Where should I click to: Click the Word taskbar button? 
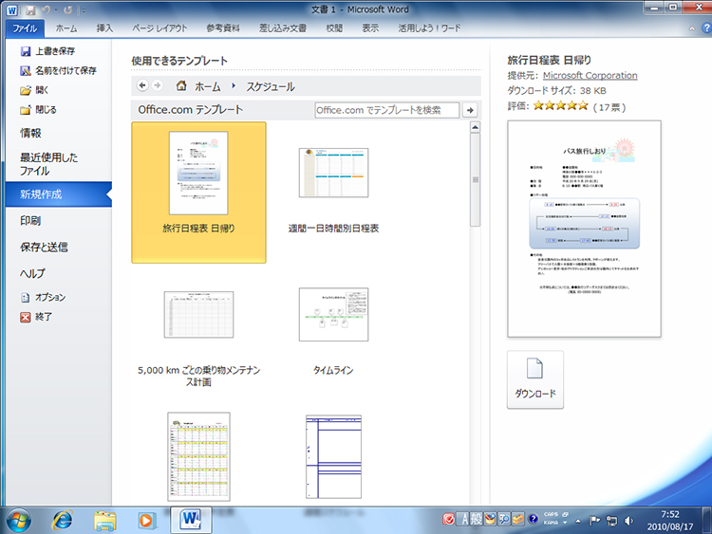[191, 520]
